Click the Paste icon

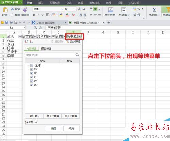coord(5,10)
